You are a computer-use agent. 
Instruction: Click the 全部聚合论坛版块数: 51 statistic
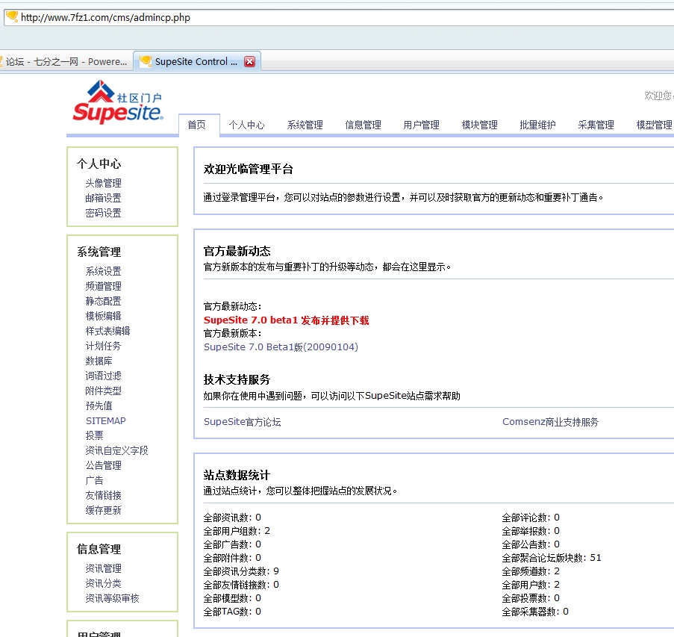tap(552, 558)
